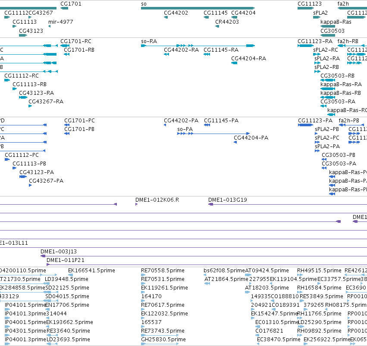367x346 pixels.
Task: Click the CG1701 gene label
Action: [x=71, y=4]
